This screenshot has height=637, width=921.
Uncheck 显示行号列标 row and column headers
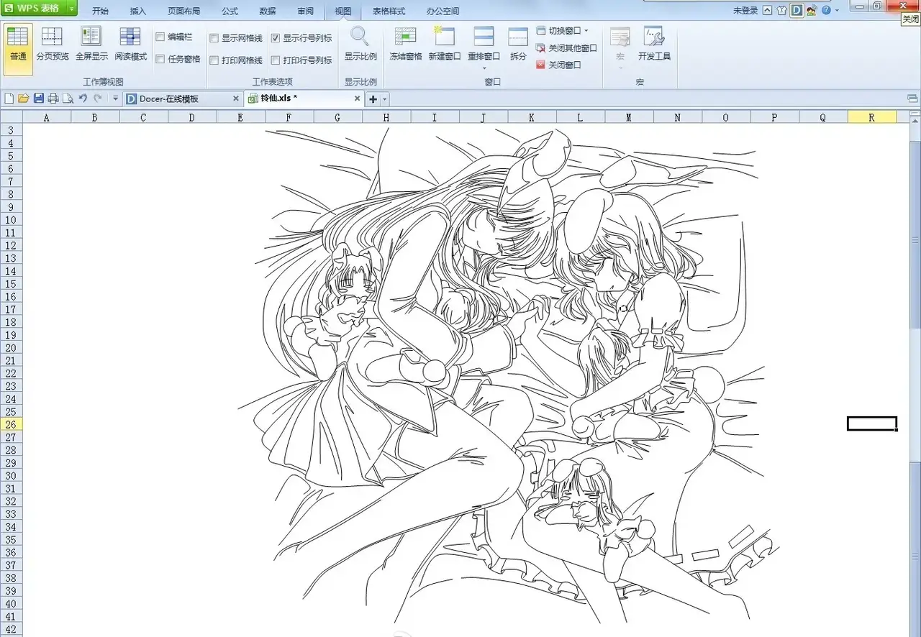276,38
